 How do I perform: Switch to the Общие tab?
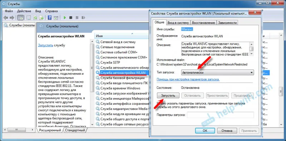159,22
